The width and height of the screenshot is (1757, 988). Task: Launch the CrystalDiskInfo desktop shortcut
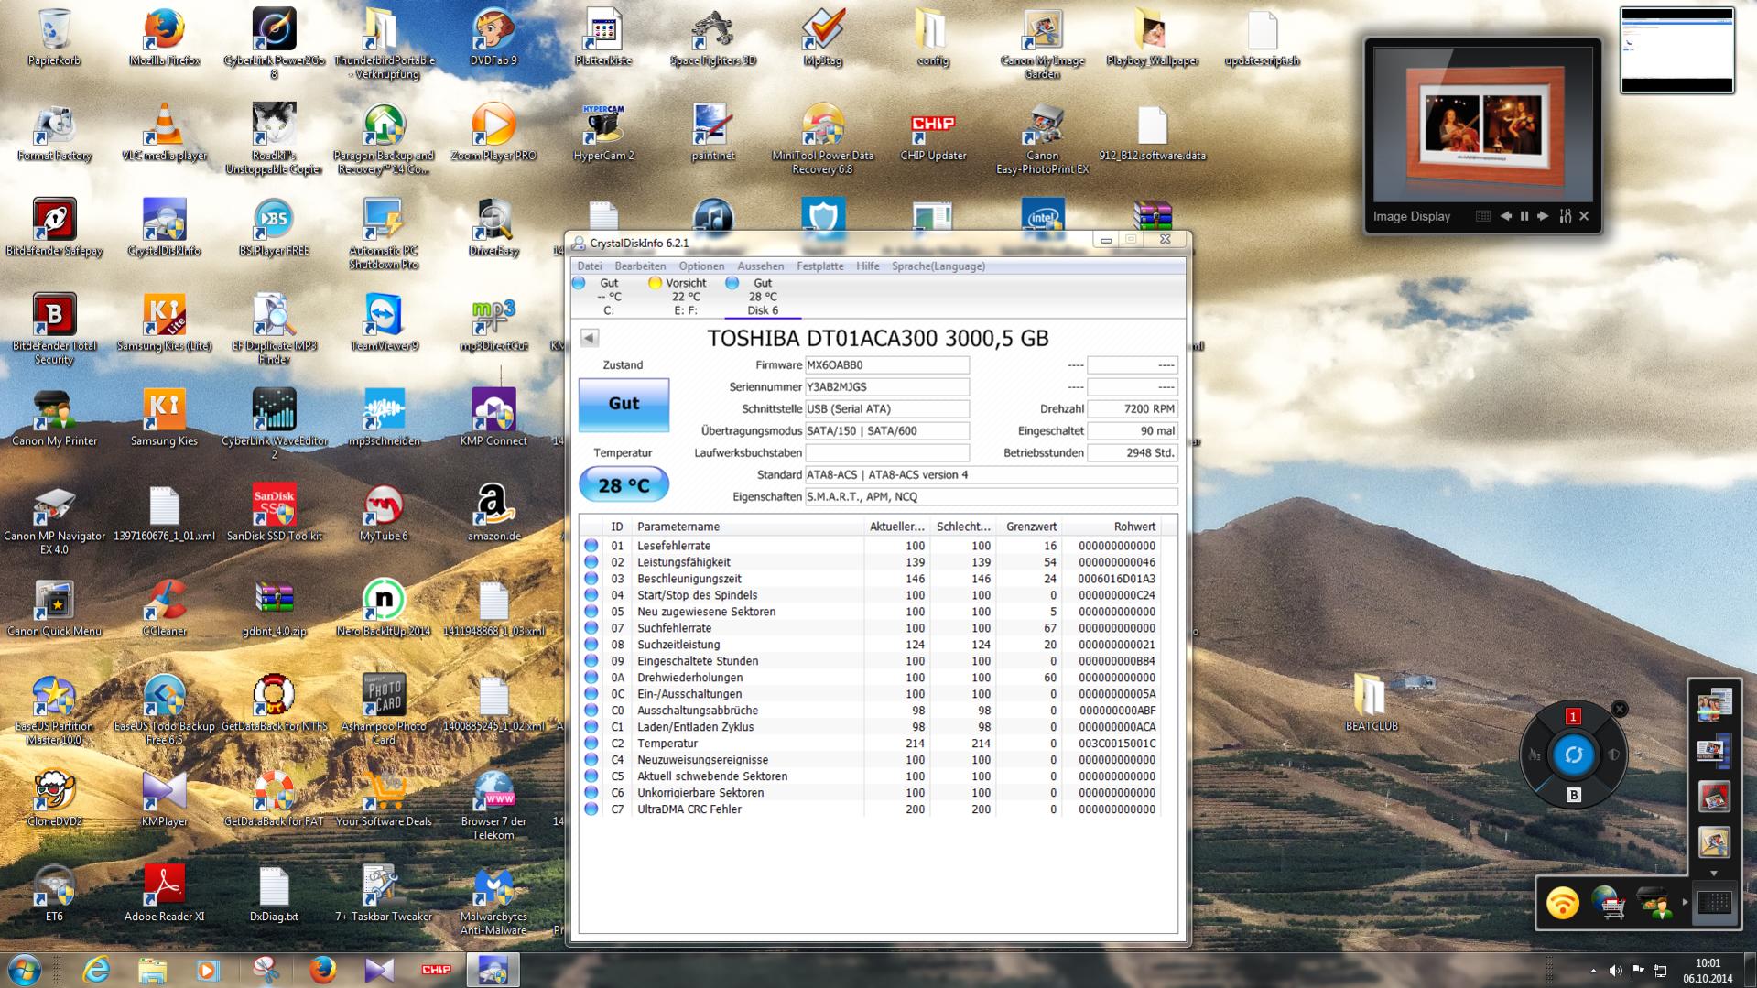click(165, 228)
